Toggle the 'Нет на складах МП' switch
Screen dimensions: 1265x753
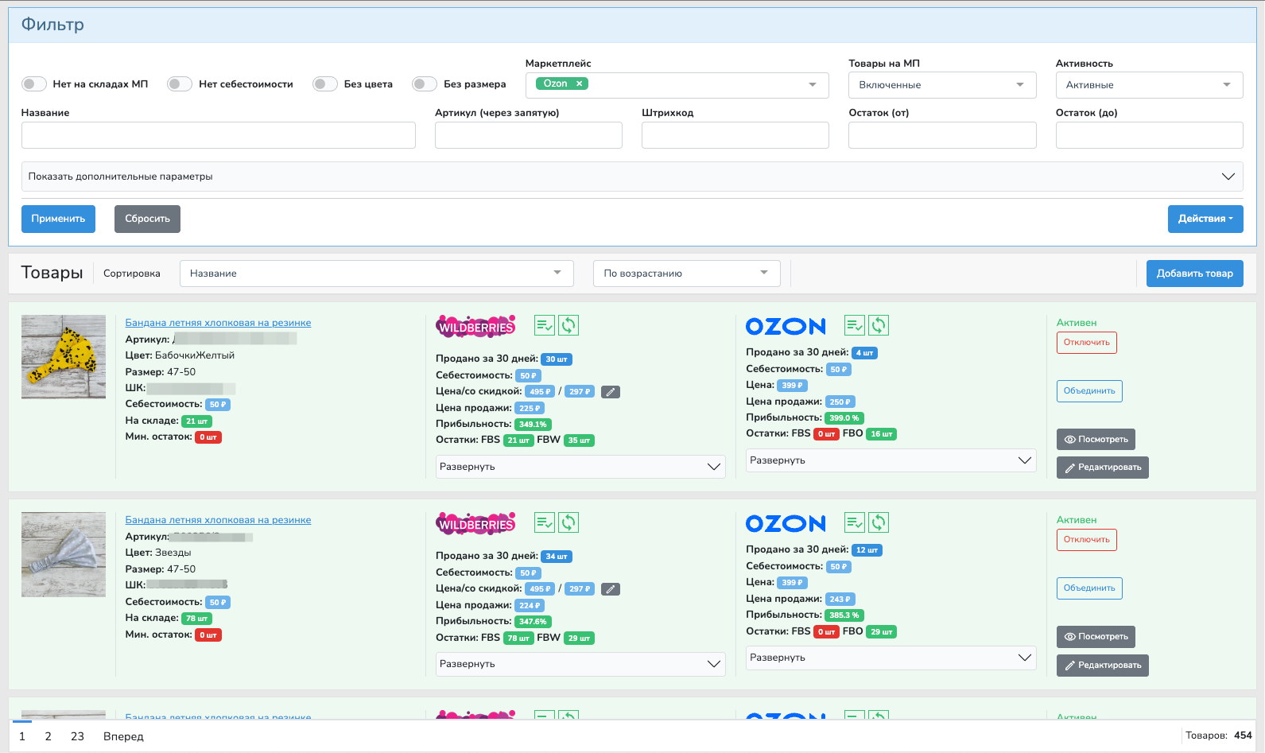(x=34, y=84)
